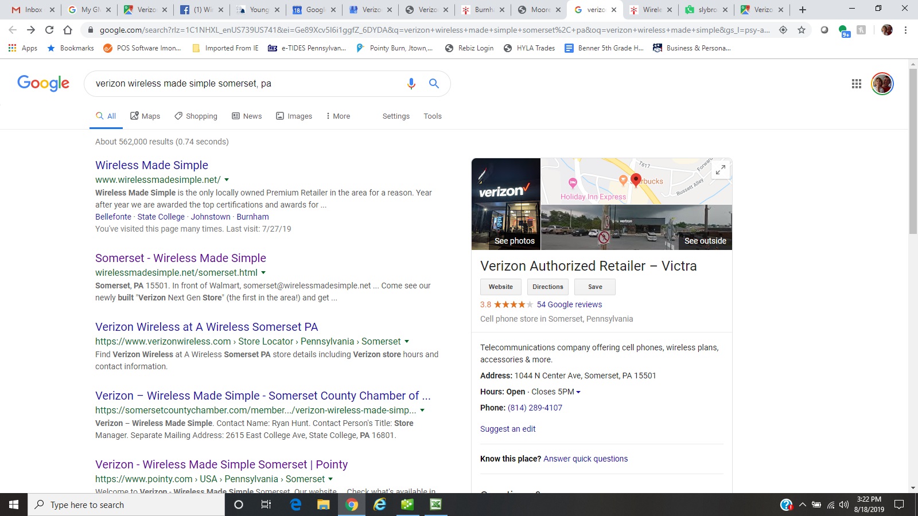Screen dimensions: 918x516
Task: Click the Google logo
Action: tap(43, 83)
